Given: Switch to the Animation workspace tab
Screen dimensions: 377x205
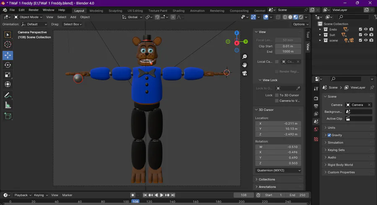Looking at the screenshot, I should [x=197, y=10].
